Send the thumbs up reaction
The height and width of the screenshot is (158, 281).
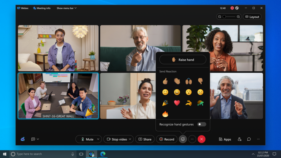click(165, 81)
